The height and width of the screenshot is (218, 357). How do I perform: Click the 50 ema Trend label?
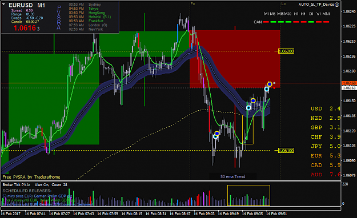pyautogui.click(x=232, y=176)
